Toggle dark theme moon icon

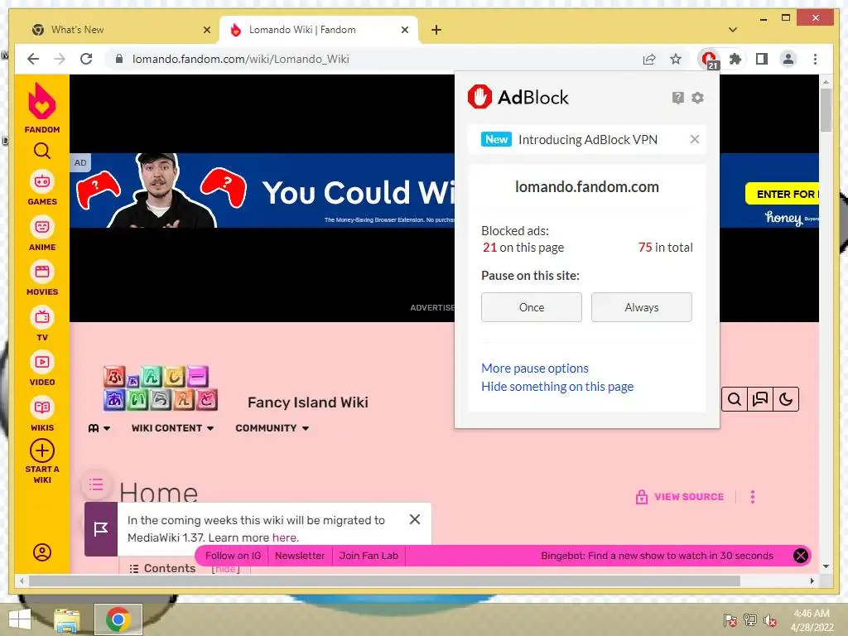[x=786, y=399]
